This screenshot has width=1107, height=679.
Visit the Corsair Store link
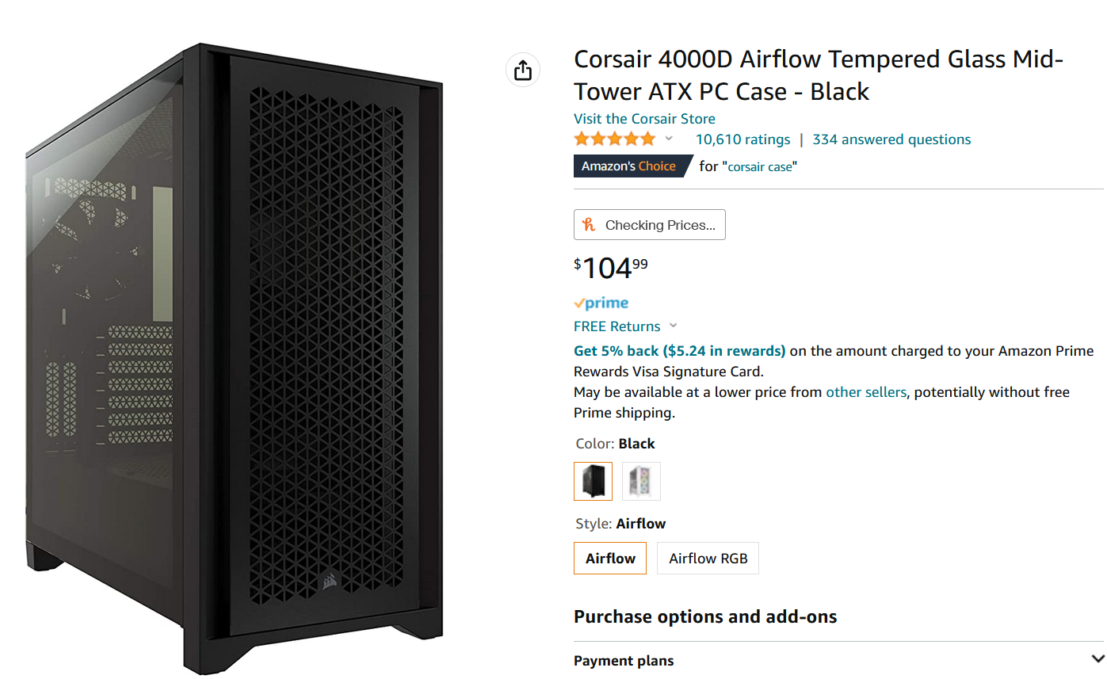[644, 119]
